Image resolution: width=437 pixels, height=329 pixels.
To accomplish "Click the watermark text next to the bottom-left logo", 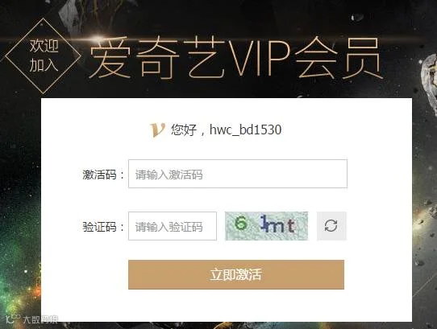I will point(40,319).
